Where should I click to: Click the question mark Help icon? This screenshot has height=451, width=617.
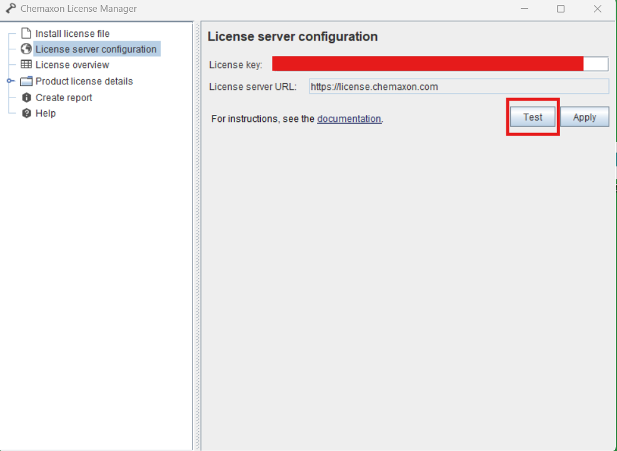26,113
